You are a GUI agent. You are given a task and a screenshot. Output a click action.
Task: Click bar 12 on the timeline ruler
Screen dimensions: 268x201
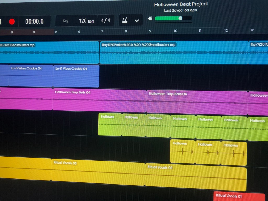coord(226,31)
